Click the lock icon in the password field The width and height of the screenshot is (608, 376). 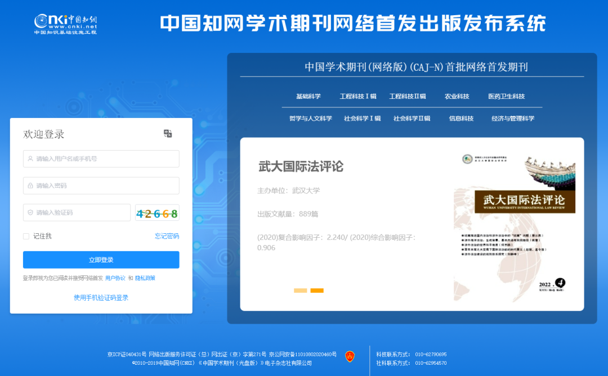pos(30,185)
